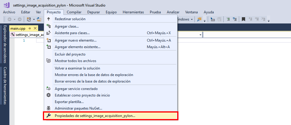Click the Navigate Forward arrow icon
The width and height of the screenshot is (291, 125).
(x=19, y=19)
